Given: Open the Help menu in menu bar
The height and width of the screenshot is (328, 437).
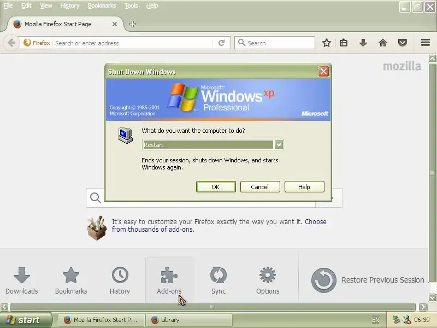Looking at the screenshot, I should [x=152, y=5].
